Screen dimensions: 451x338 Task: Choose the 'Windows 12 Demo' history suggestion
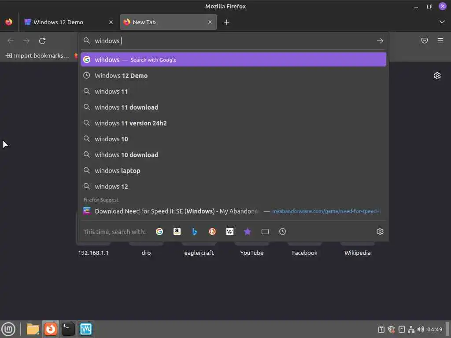point(233,76)
